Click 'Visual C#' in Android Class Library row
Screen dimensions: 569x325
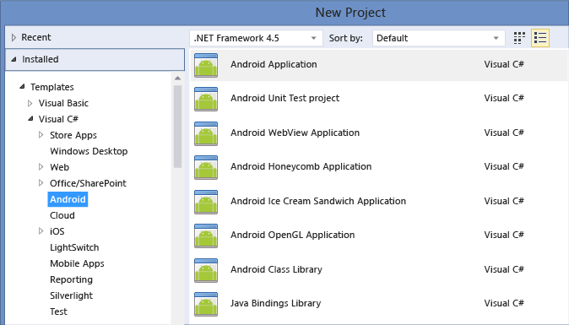click(504, 269)
